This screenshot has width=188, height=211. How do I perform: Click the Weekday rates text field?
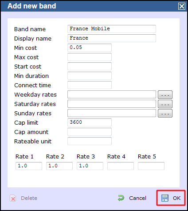(x=112, y=94)
